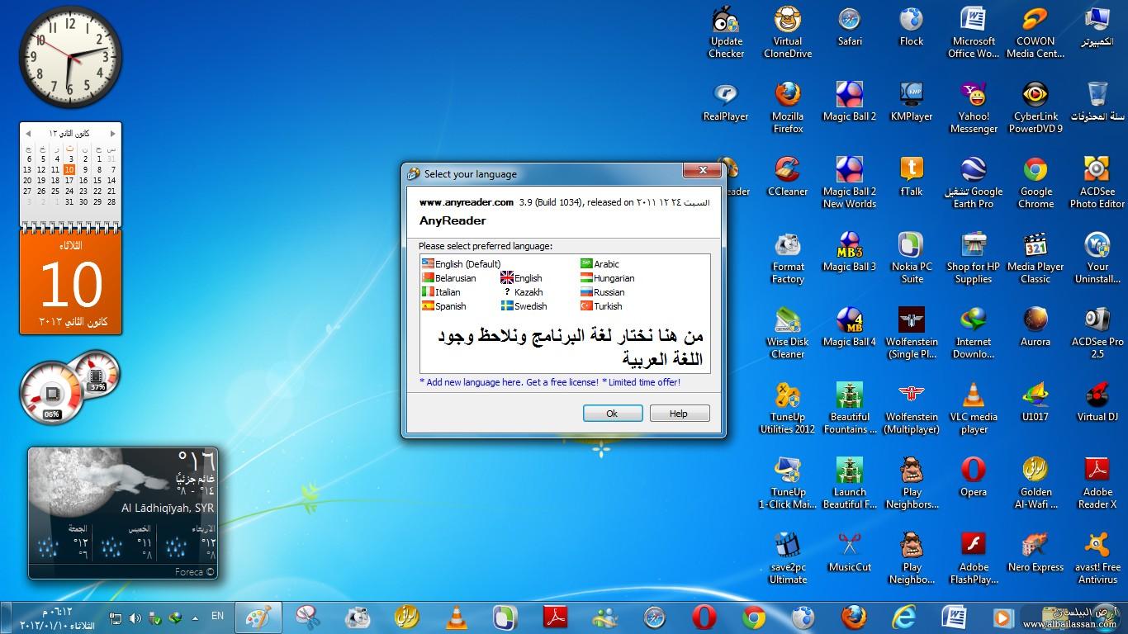Open VLC media player desktop icon

pyautogui.click(x=974, y=409)
